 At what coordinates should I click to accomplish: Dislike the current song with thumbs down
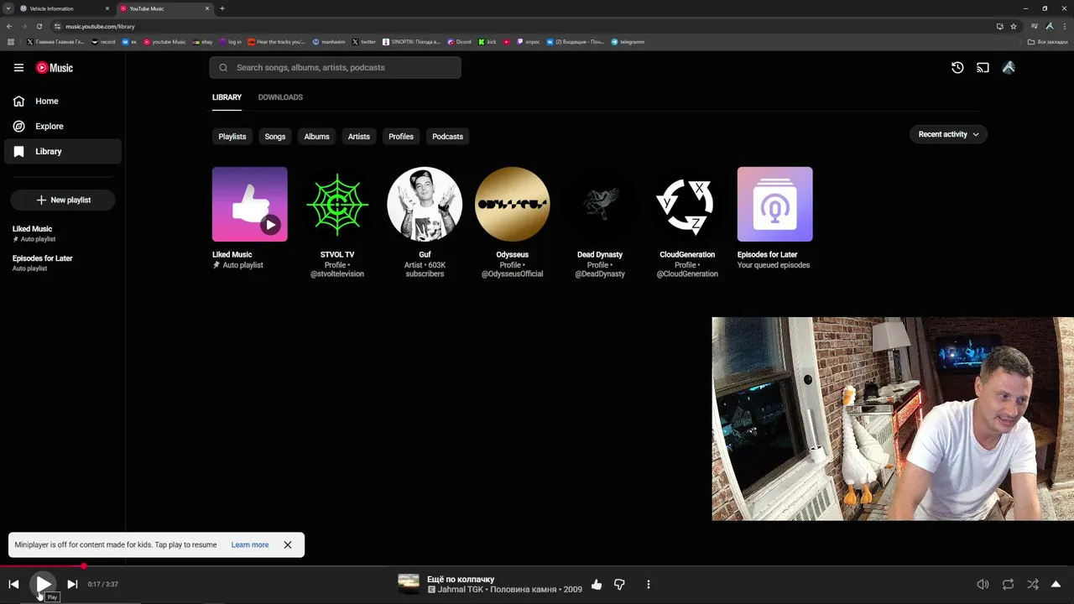(x=619, y=585)
